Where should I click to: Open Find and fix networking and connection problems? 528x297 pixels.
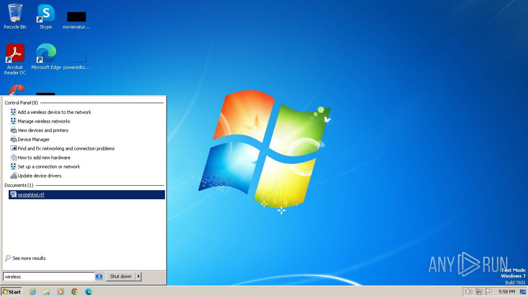coord(87,148)
